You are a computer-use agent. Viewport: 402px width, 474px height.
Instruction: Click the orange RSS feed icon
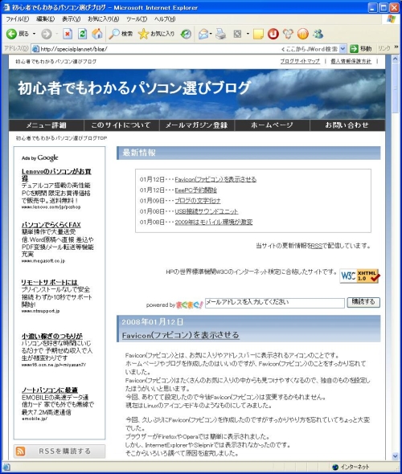[x=20, y=452]
